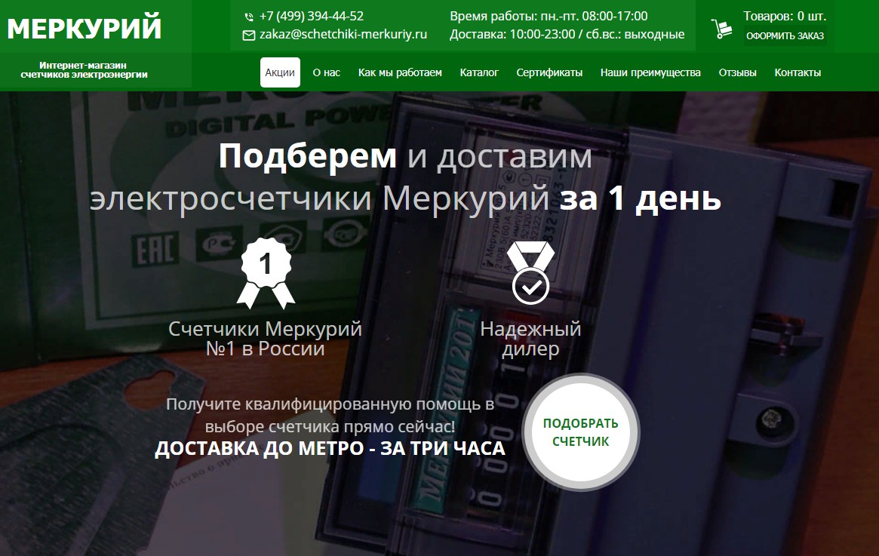Click ДОСТАВКА ДО МЕТРО - ЗА ТРИ ЧАСА text
The width and height of the screenshot is (879, 556).
[x=330, y=448]
